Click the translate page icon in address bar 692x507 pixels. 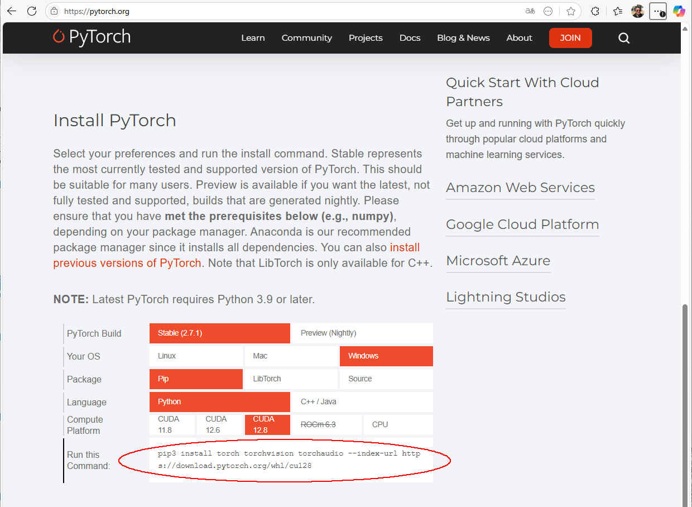click(x=530, y=11)
